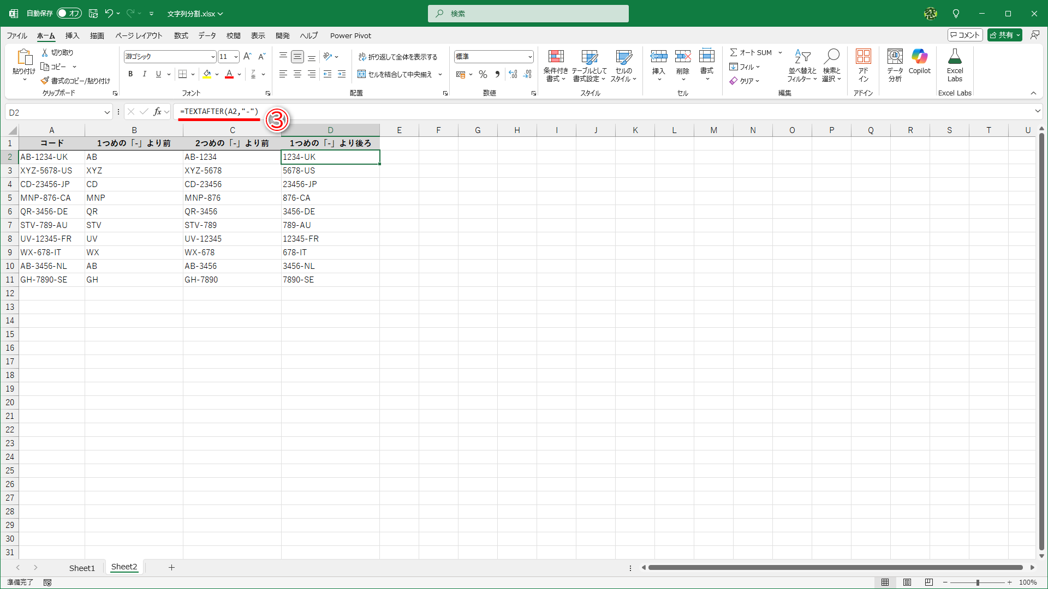
Task: Toggle bold formatting
Action: click(x=130, y=74)
